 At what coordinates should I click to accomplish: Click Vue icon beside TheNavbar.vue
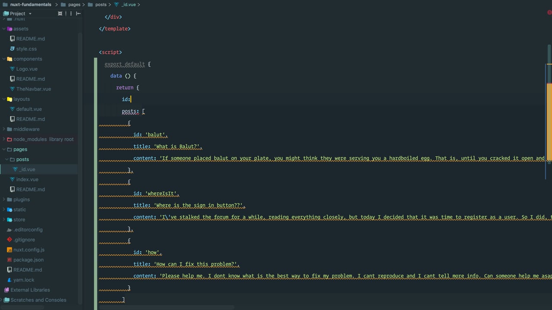(x=13, y=89)
